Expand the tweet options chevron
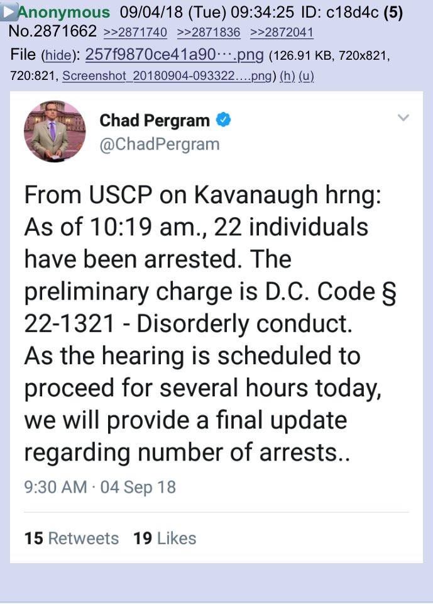The width and height of the screenshot is (433, 604). click(x=403, y=118)
